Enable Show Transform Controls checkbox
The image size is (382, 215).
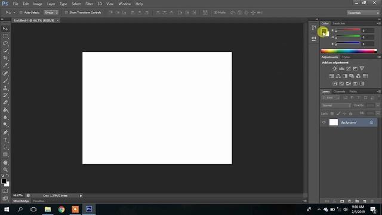point(66,13)
